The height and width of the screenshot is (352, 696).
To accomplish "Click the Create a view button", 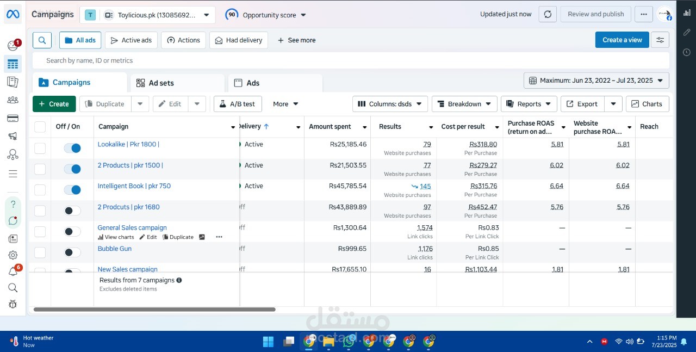I will click(622, 40).
